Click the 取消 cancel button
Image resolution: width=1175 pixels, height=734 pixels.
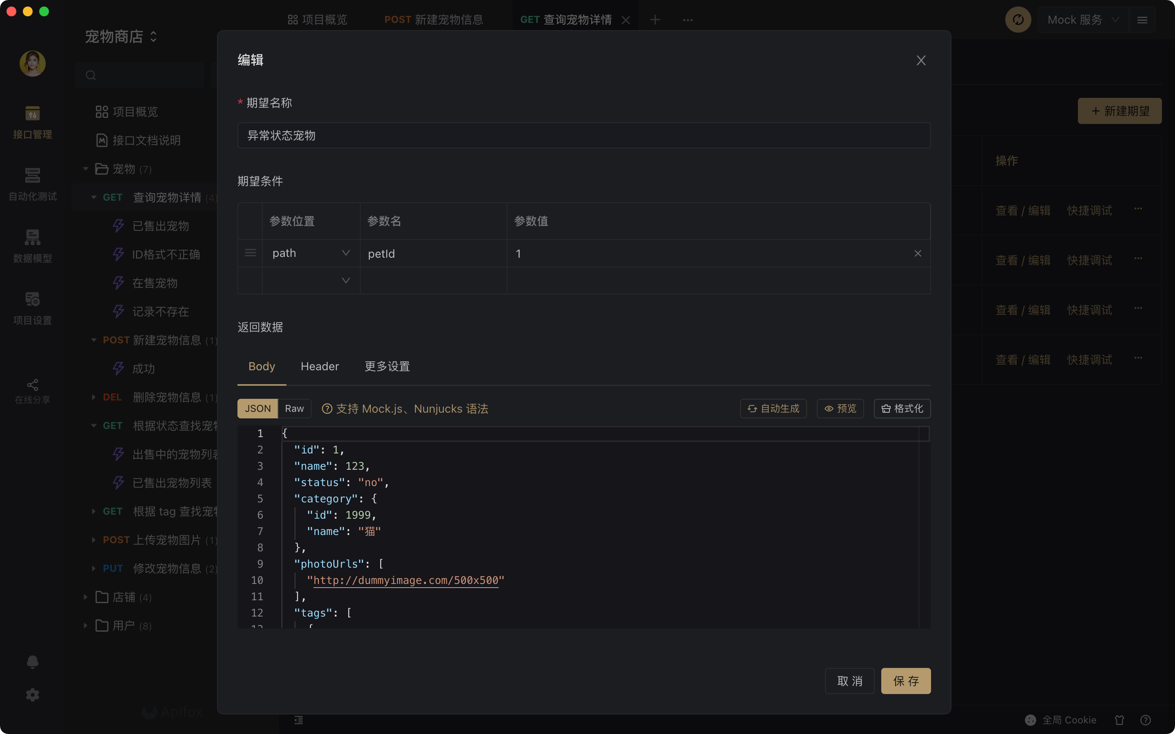tap(849, 681)
